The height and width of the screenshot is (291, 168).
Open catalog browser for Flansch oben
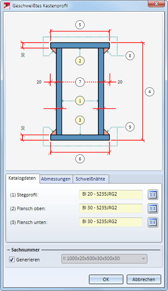point(153,208)
